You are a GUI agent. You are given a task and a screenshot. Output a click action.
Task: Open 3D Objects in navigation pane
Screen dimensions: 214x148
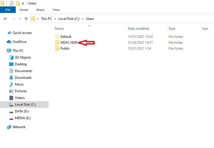click(x=23, y=57)
